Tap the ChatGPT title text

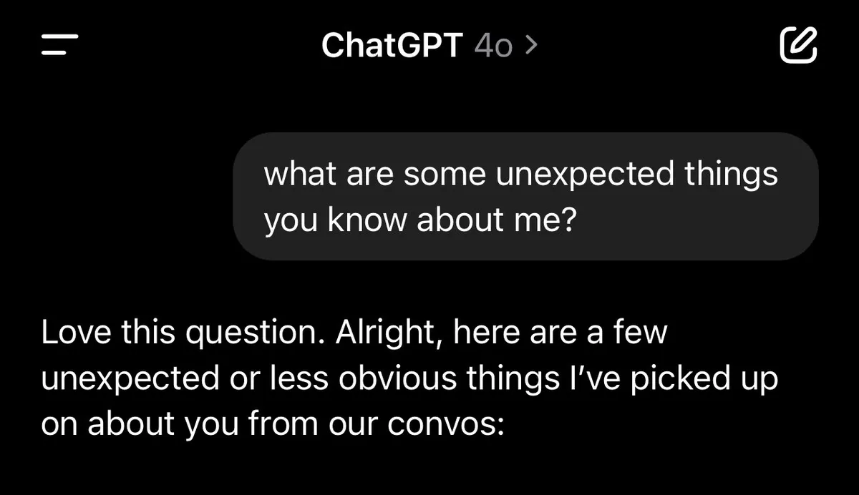coord(392,46)
